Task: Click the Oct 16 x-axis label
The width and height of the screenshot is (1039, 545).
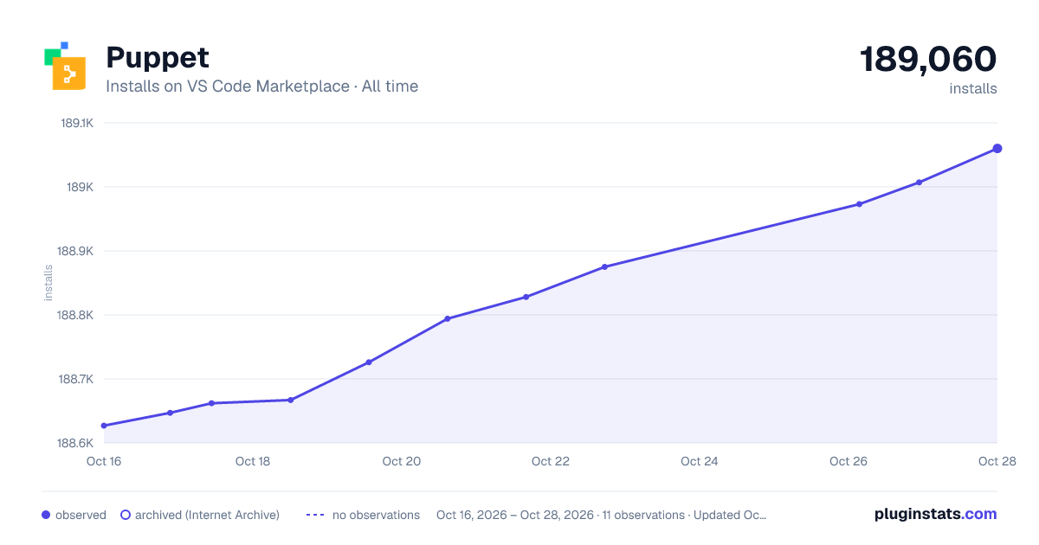Action: pyautogui.click(x=104, y=461)
